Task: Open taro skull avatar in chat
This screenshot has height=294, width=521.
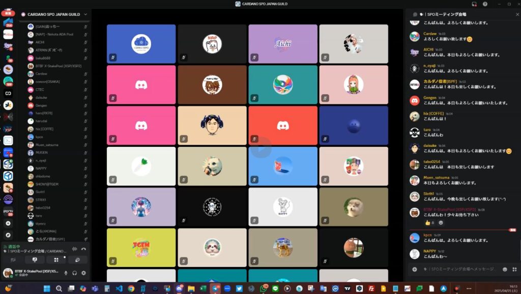Action: coord(414,132)
